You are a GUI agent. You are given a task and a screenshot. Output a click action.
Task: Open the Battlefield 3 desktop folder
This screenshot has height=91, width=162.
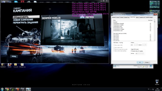click(x=3, y=65)
